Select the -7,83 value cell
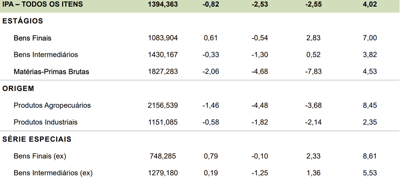Viewport: 402px width, 181px height. point(313,71)
